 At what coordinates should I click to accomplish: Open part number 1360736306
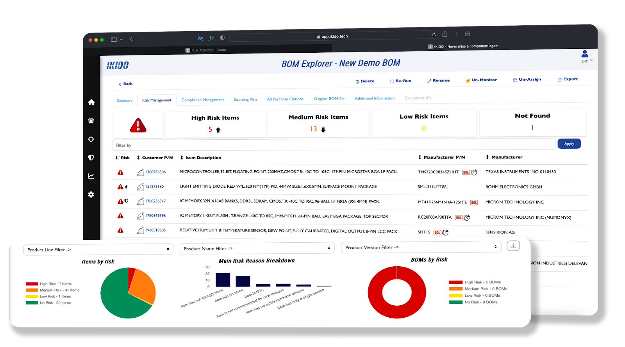coord(155,172)
